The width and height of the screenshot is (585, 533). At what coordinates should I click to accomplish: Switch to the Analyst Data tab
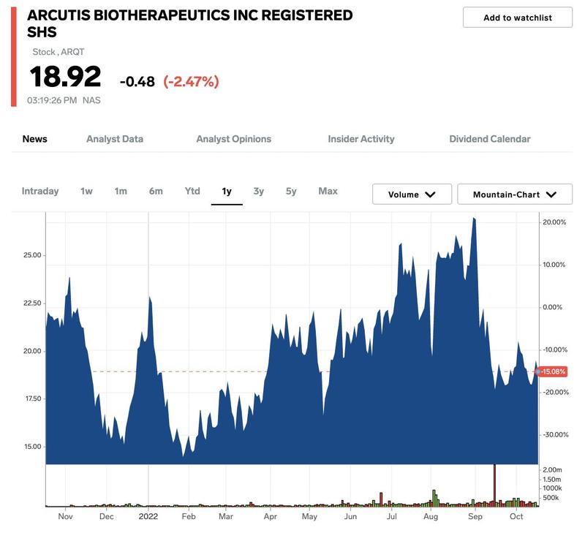click(115, 139)
